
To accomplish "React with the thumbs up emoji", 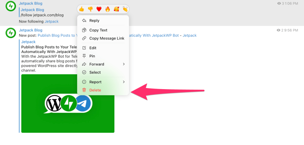I will (x=82, y=9).
